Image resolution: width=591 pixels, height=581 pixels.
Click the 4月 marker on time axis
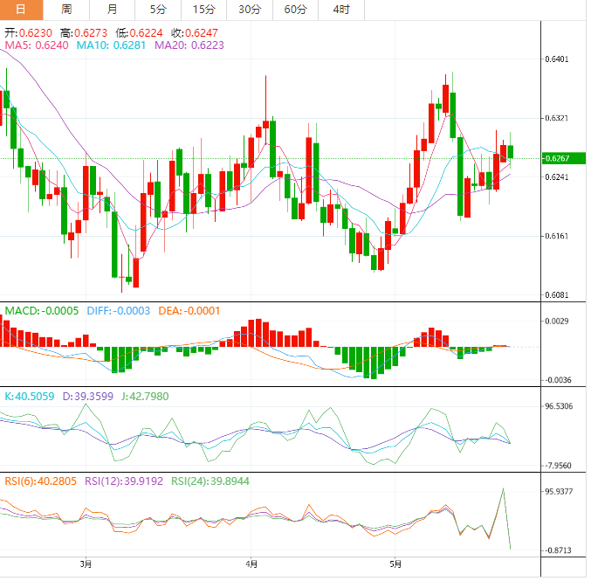point(251,564)
